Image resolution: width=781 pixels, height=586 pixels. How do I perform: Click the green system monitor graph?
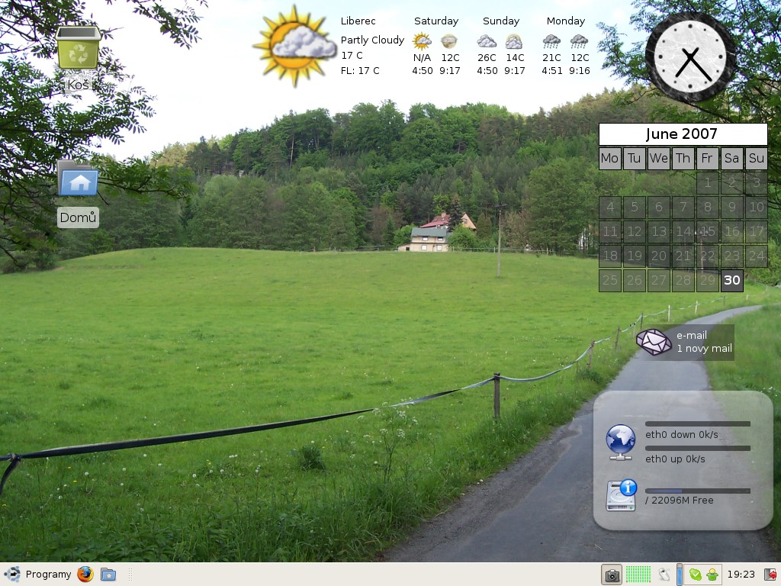point(638,575)
